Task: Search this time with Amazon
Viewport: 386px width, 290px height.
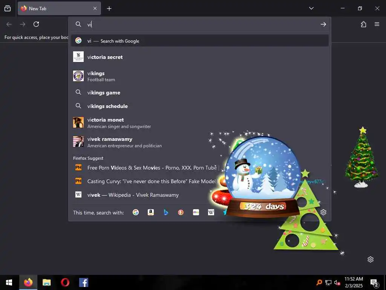Action: [151, 212]
